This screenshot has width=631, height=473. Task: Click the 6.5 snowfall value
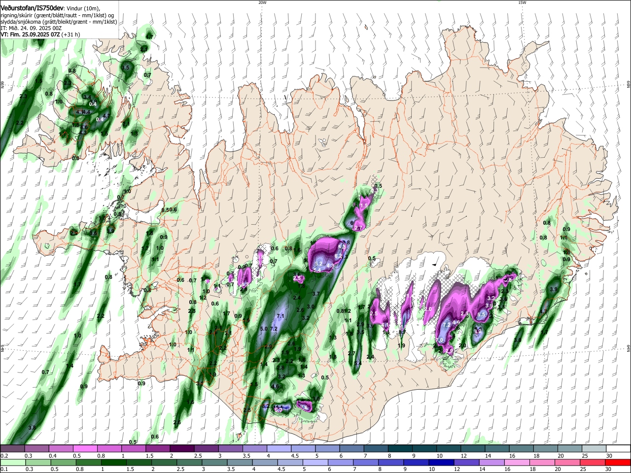tap(482, 314)
